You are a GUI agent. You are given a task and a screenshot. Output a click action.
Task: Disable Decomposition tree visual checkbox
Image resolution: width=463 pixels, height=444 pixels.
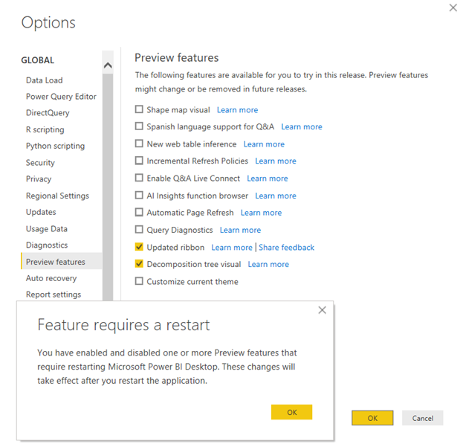[139, 264]
